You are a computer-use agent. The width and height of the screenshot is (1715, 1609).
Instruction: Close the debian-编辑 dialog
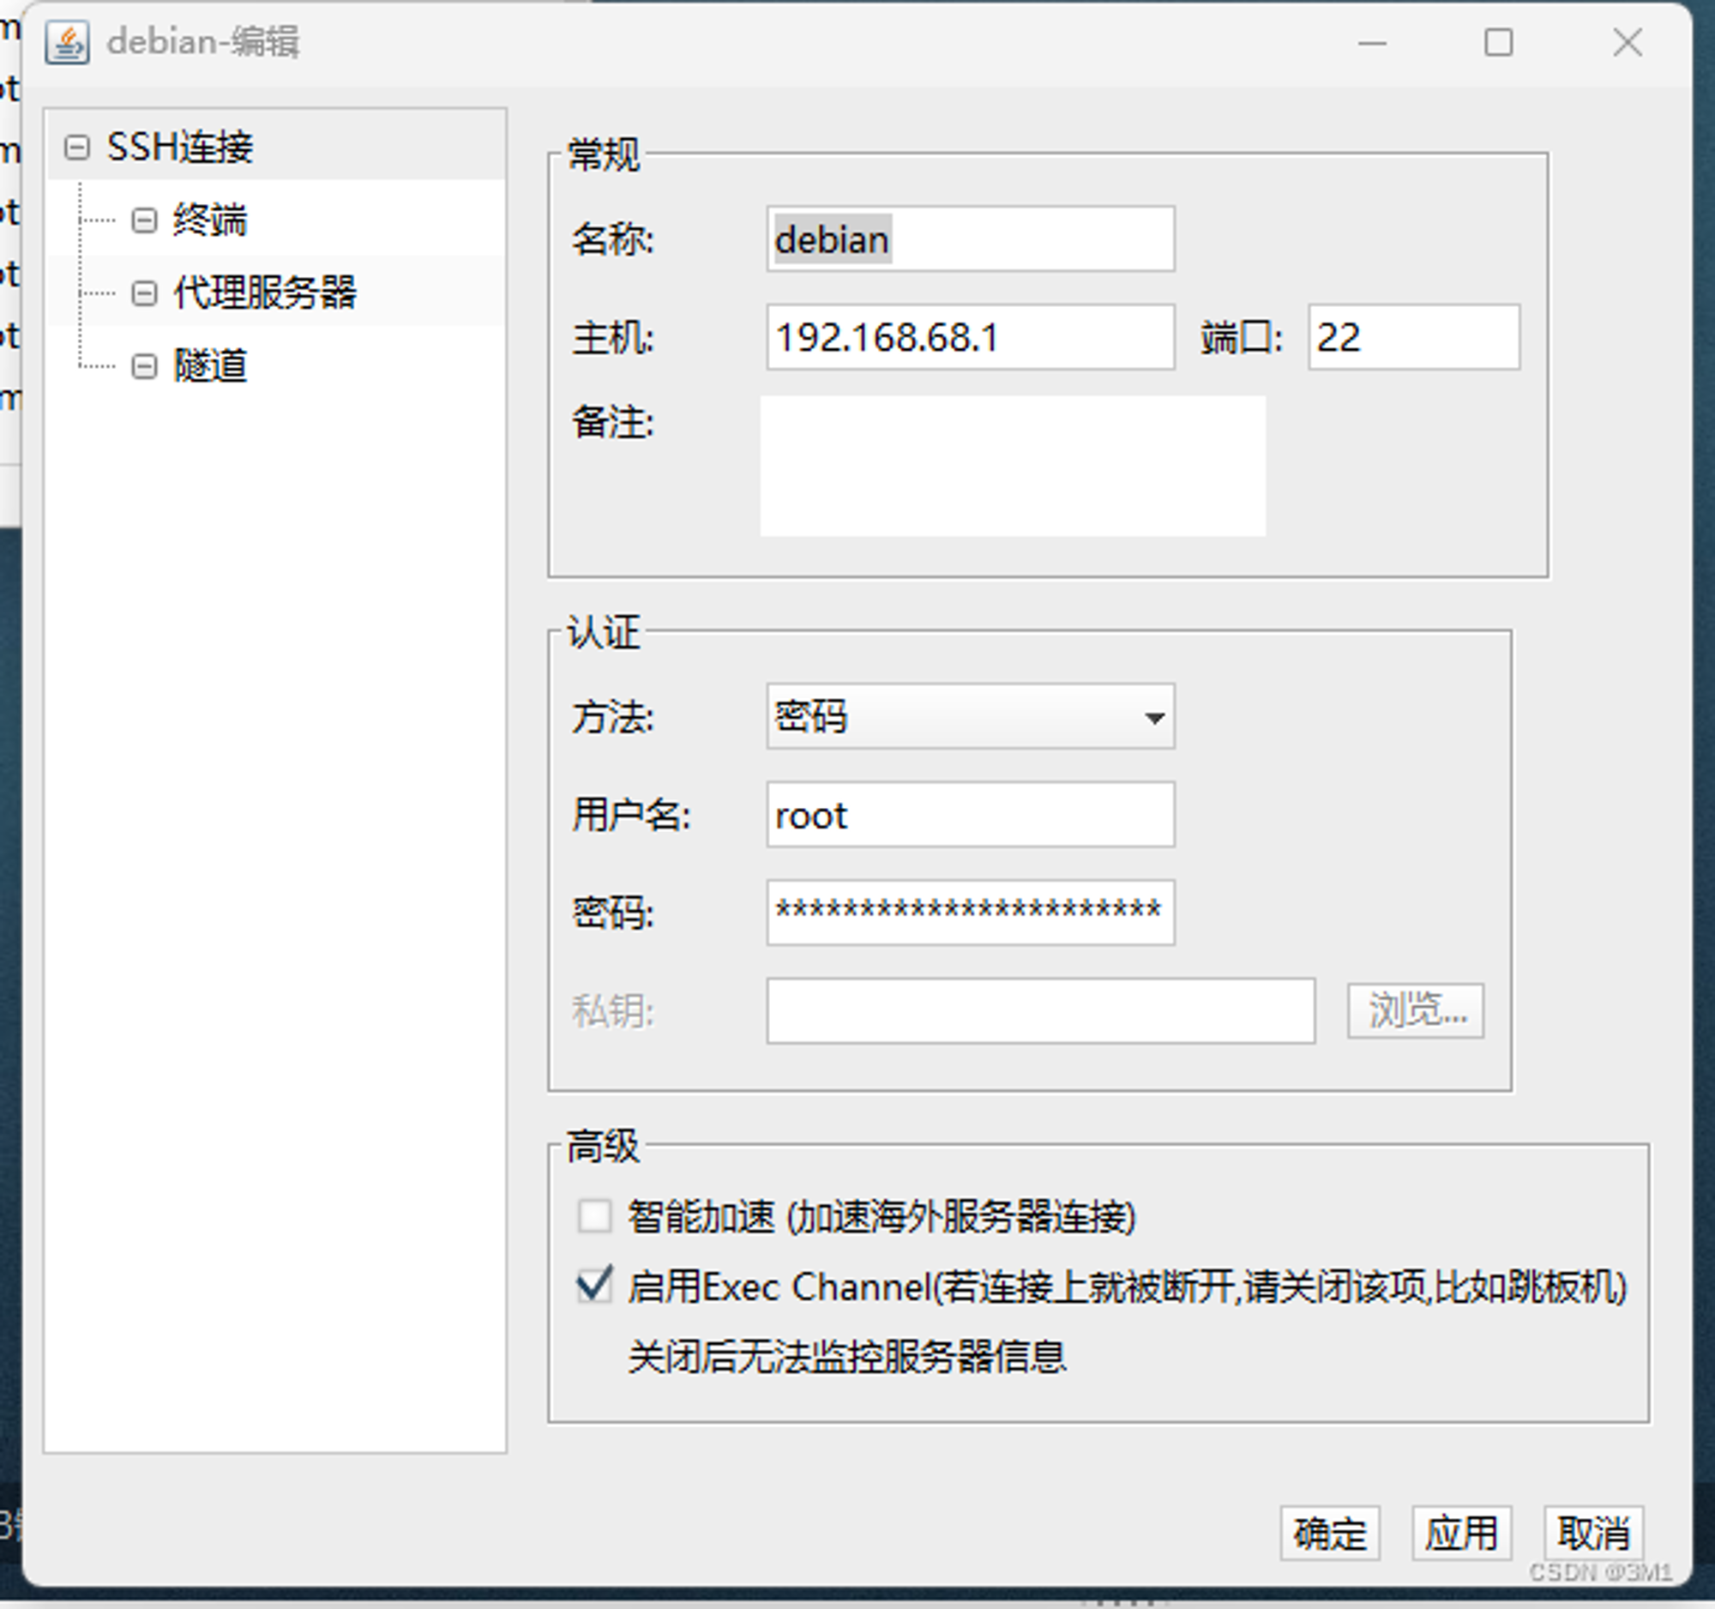pyautogui.click(x=1627, y=42)
